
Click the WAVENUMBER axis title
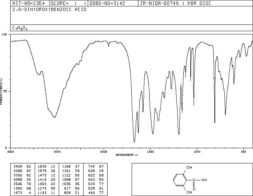coord(127,155)
